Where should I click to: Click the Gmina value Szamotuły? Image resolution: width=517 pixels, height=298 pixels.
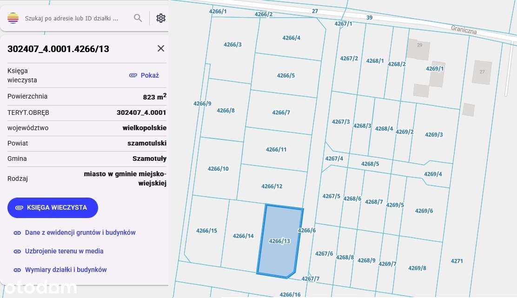[149, 159]
